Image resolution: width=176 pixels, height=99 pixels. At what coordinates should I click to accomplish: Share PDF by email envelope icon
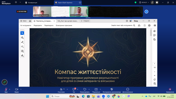[x=155, y=26]
